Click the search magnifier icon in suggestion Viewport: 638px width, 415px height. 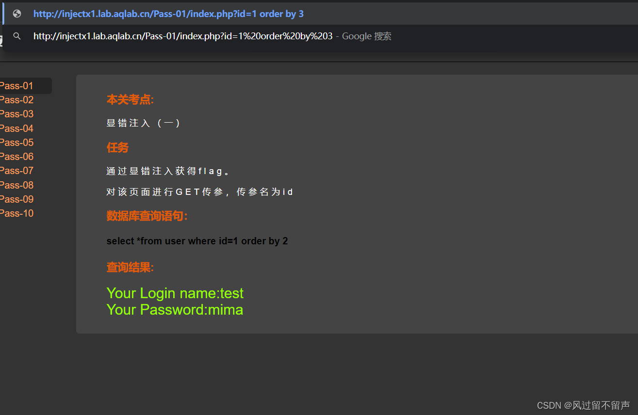point(17,36)
